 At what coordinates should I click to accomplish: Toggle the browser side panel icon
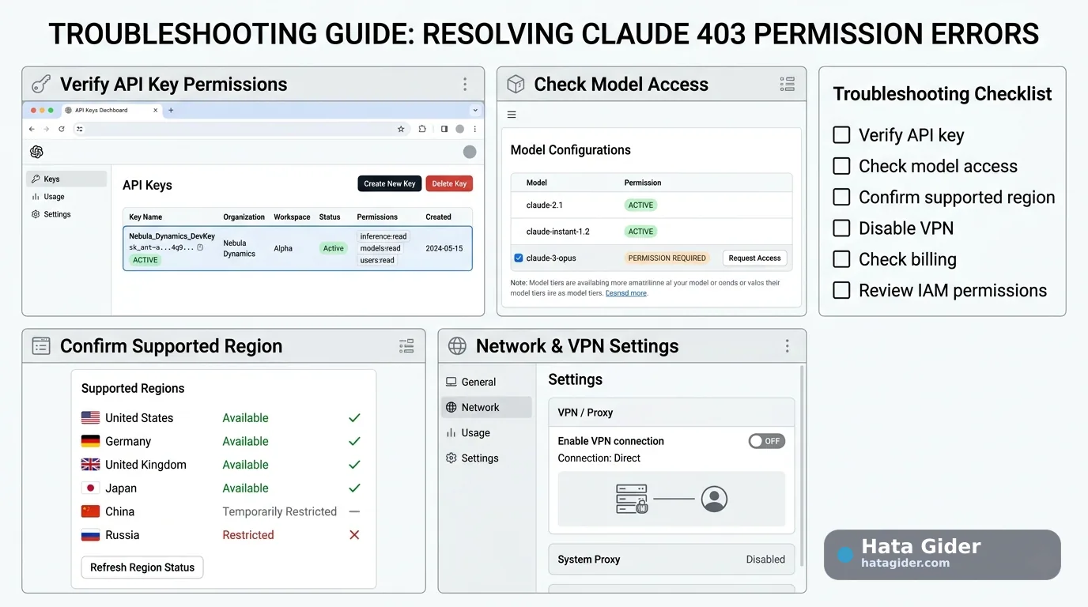click(444, 129)
